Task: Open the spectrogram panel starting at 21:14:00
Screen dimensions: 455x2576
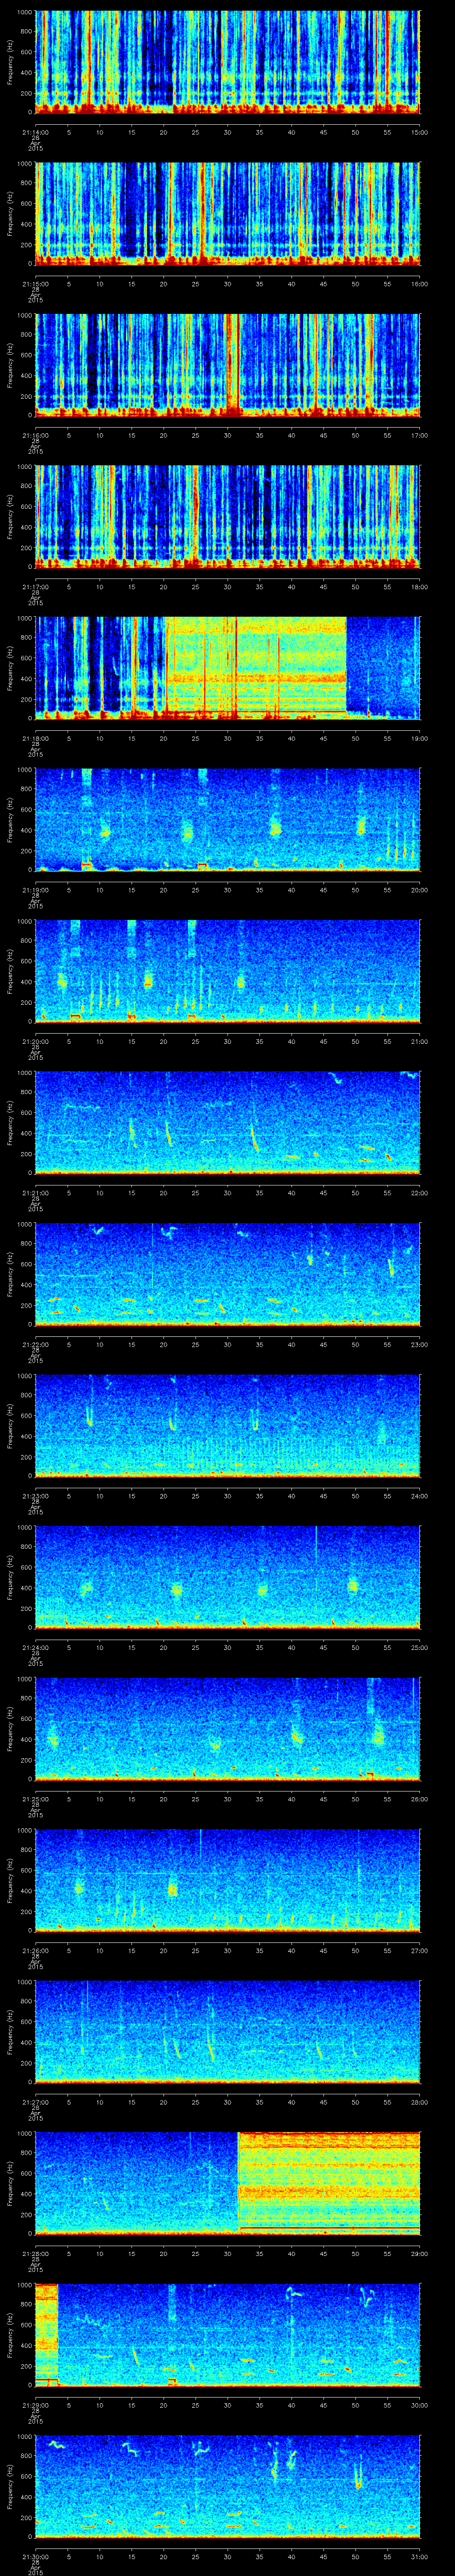Action: 228,62
